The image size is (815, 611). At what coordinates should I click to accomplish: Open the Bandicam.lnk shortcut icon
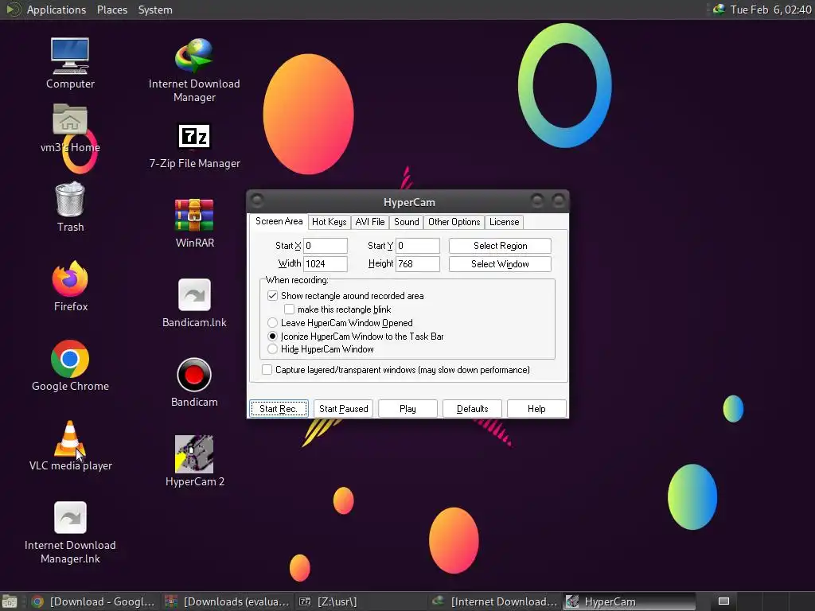pos(194,294)
